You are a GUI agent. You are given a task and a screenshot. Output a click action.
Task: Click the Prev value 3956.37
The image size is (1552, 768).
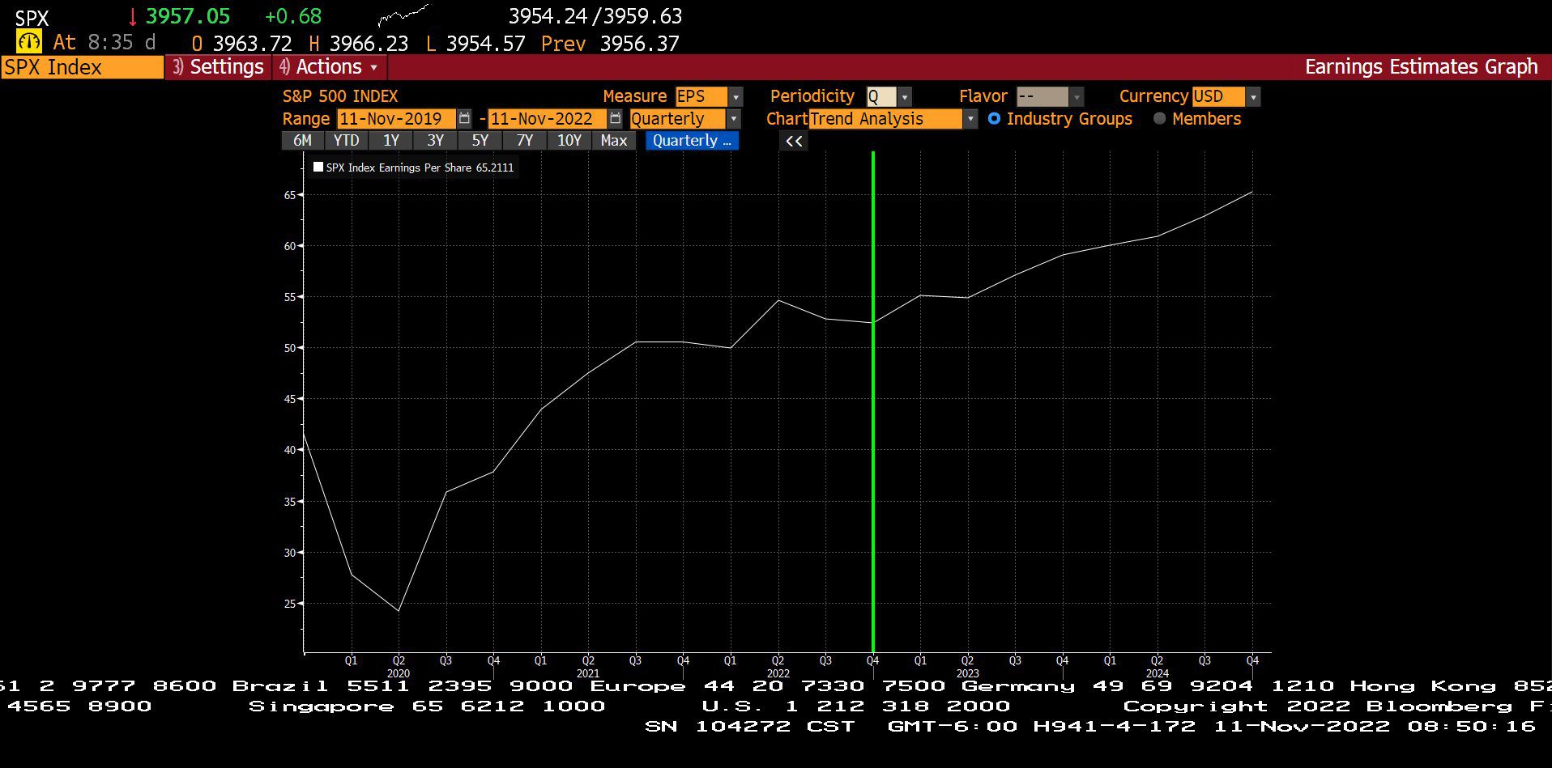[639, 44]
